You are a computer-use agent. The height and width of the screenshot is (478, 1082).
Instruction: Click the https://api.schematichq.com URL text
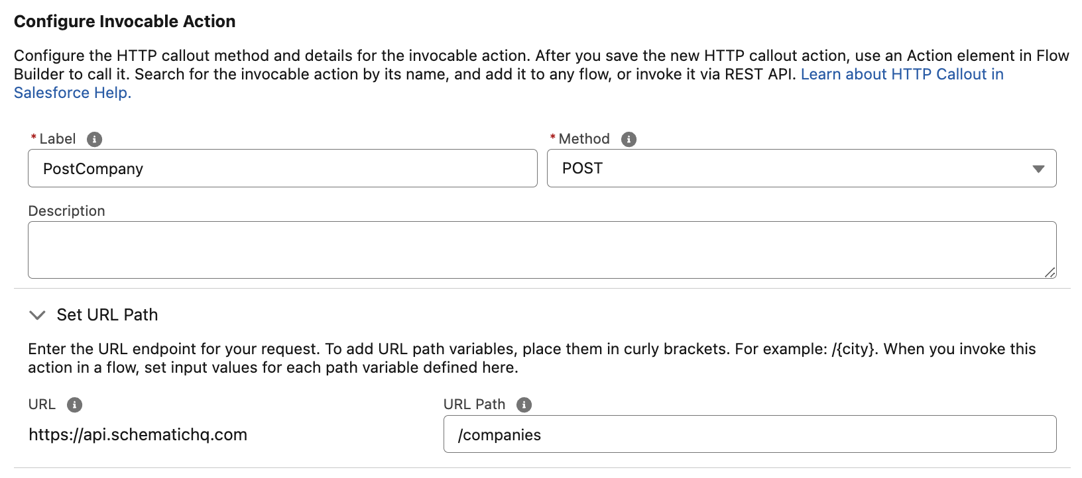[137, 434]
